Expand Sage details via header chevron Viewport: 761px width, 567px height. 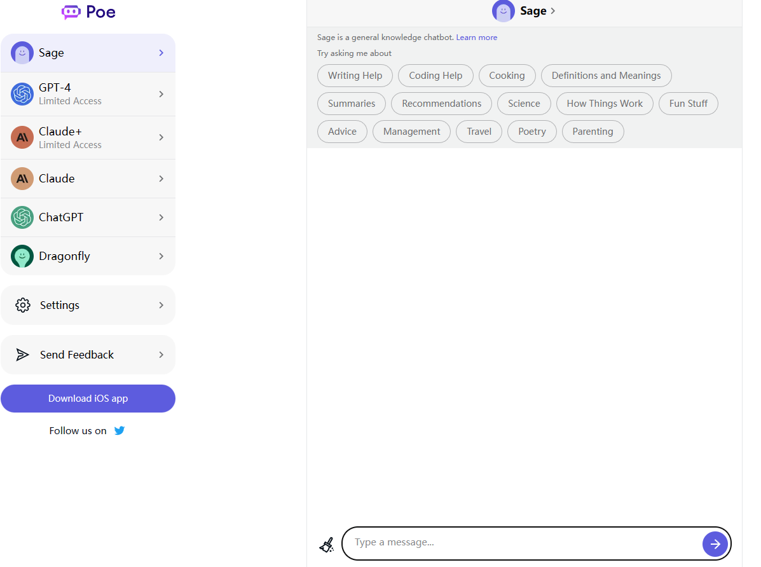(x=553, y=11)
